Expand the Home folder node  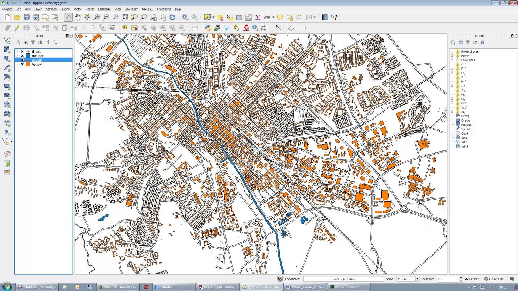pos(452,56)
